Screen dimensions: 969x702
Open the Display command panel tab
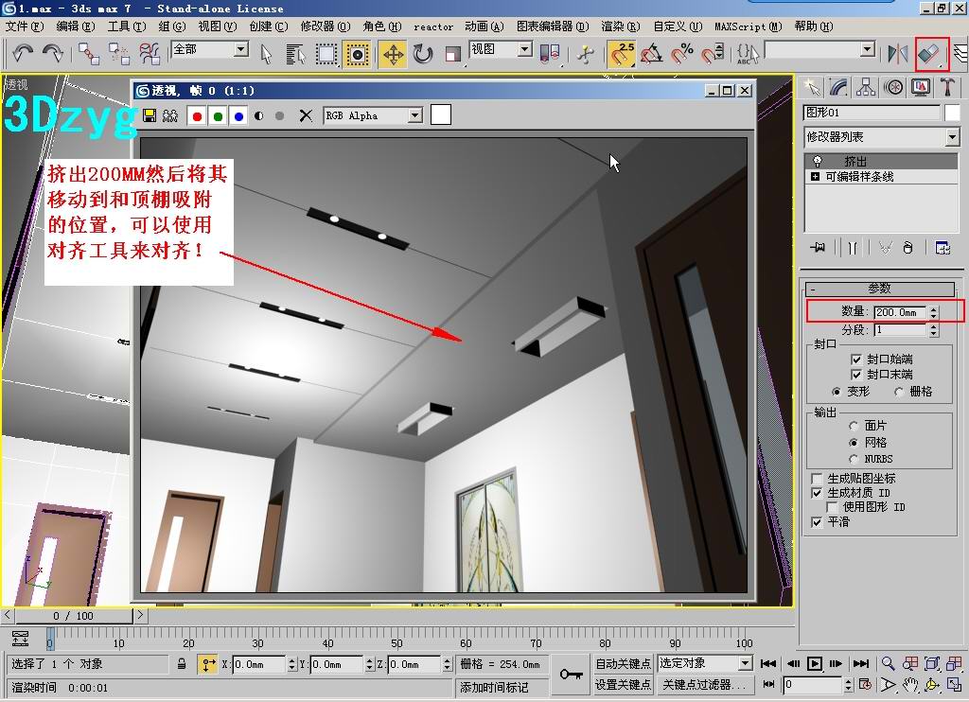click(921, 88)
